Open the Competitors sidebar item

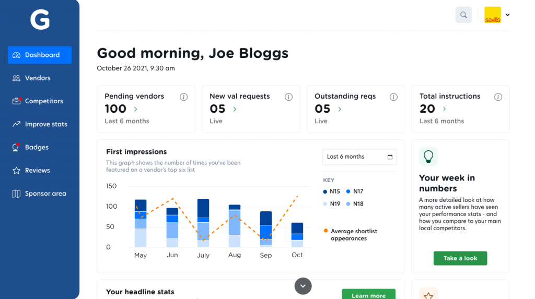point(44,101)
